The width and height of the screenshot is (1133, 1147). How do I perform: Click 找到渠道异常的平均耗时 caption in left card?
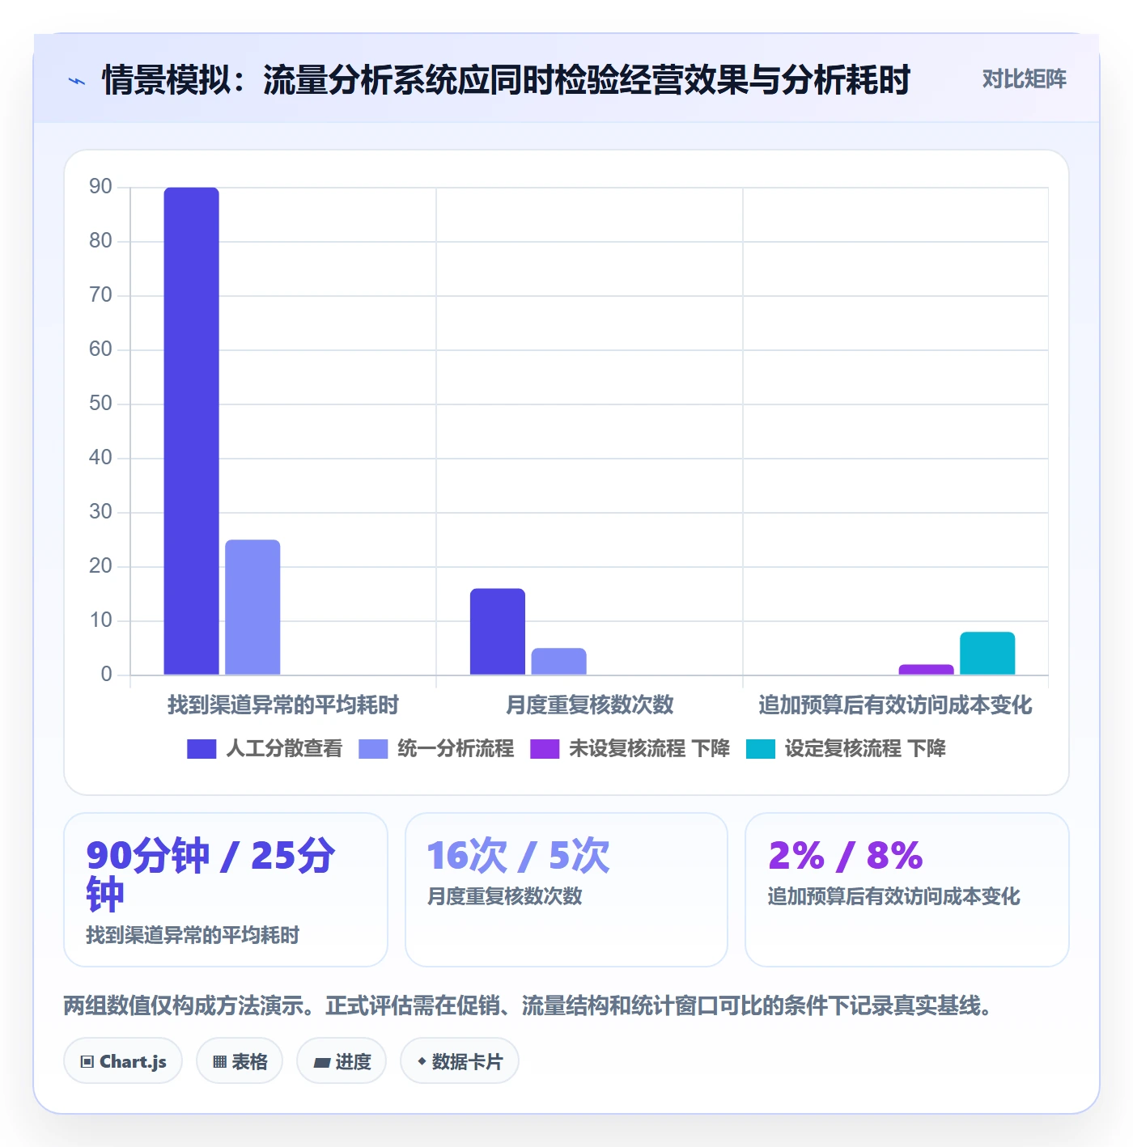click(193, 935)
